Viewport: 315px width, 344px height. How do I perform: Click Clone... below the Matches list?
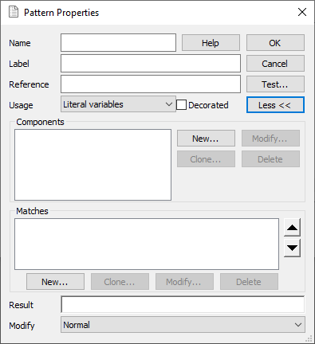coord(120,282)
